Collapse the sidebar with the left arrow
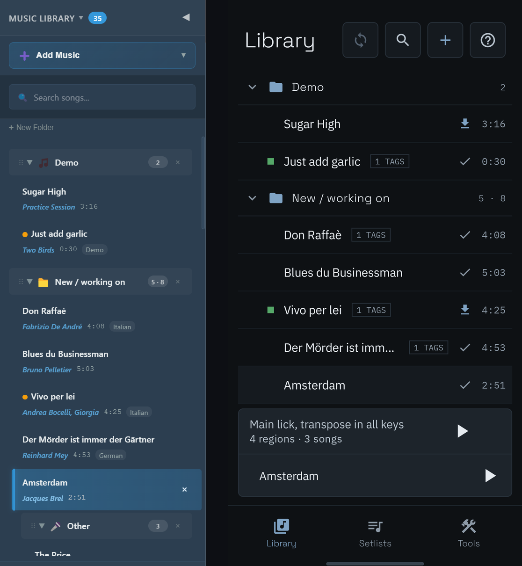The height and width of the screenshot is (566, 522). point(186,17)
